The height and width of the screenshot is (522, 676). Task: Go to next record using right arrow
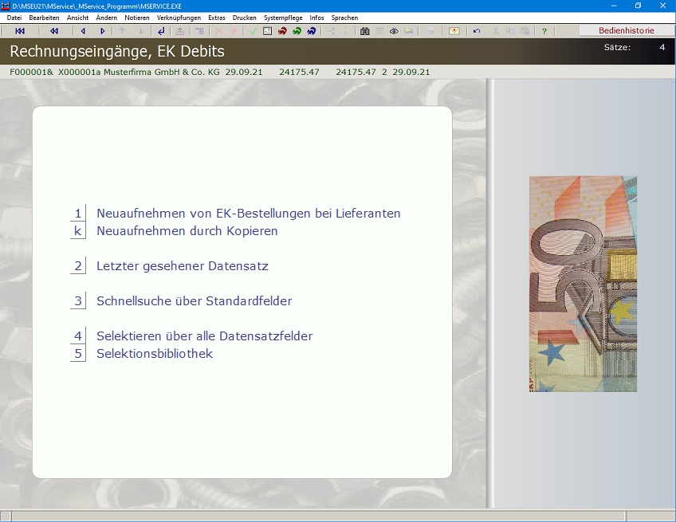click(102, 31)
